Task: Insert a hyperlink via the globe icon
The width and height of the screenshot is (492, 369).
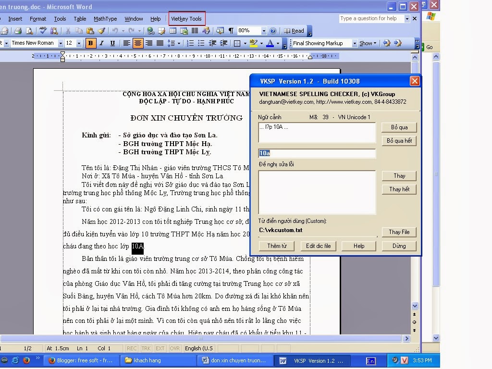Action: [150, 31]
